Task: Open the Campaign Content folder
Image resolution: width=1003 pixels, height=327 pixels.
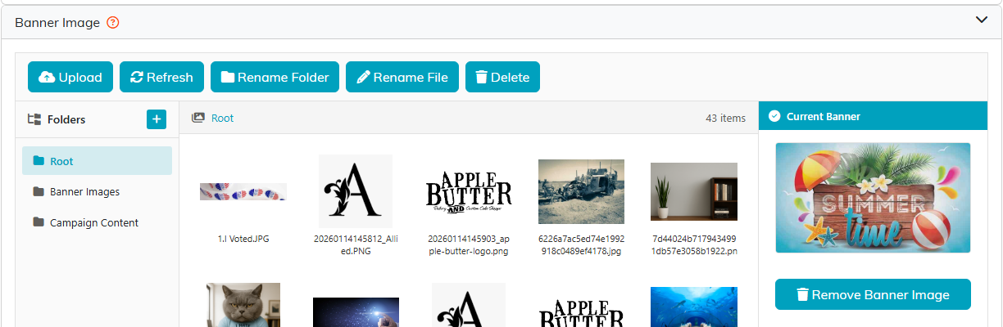Action: tap(97, 222)
